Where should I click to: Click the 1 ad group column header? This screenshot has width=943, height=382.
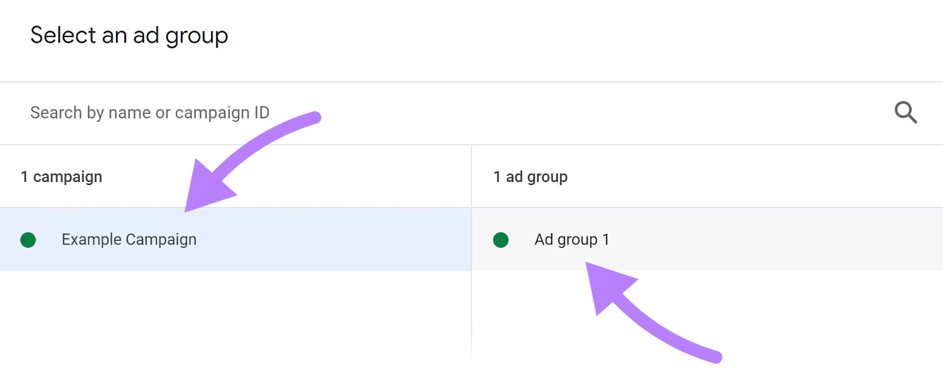[x=530, y=176]
